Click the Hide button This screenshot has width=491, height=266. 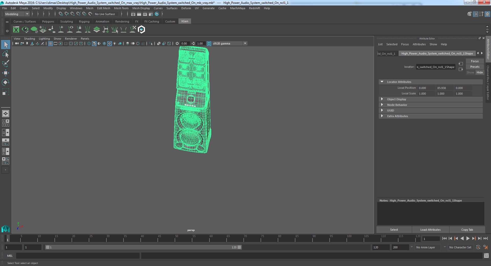[479, 72]
